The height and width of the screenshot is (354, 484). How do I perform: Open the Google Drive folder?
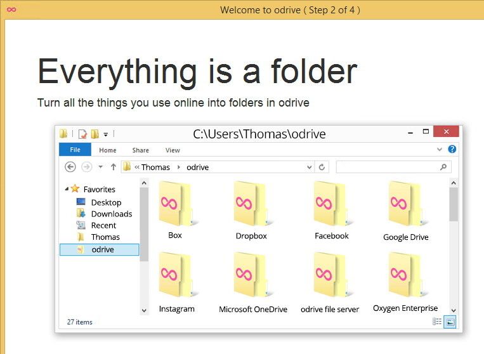[x=405, y=211]
